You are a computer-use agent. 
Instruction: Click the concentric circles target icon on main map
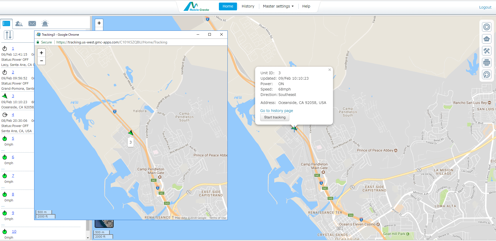point(487,27)
